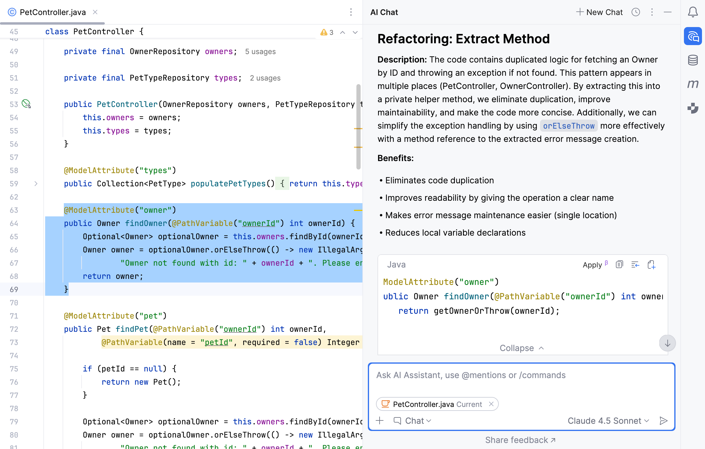The image size is (705, 449).
Task: Expand the folded method at line 59
Action: coord(36,184)
